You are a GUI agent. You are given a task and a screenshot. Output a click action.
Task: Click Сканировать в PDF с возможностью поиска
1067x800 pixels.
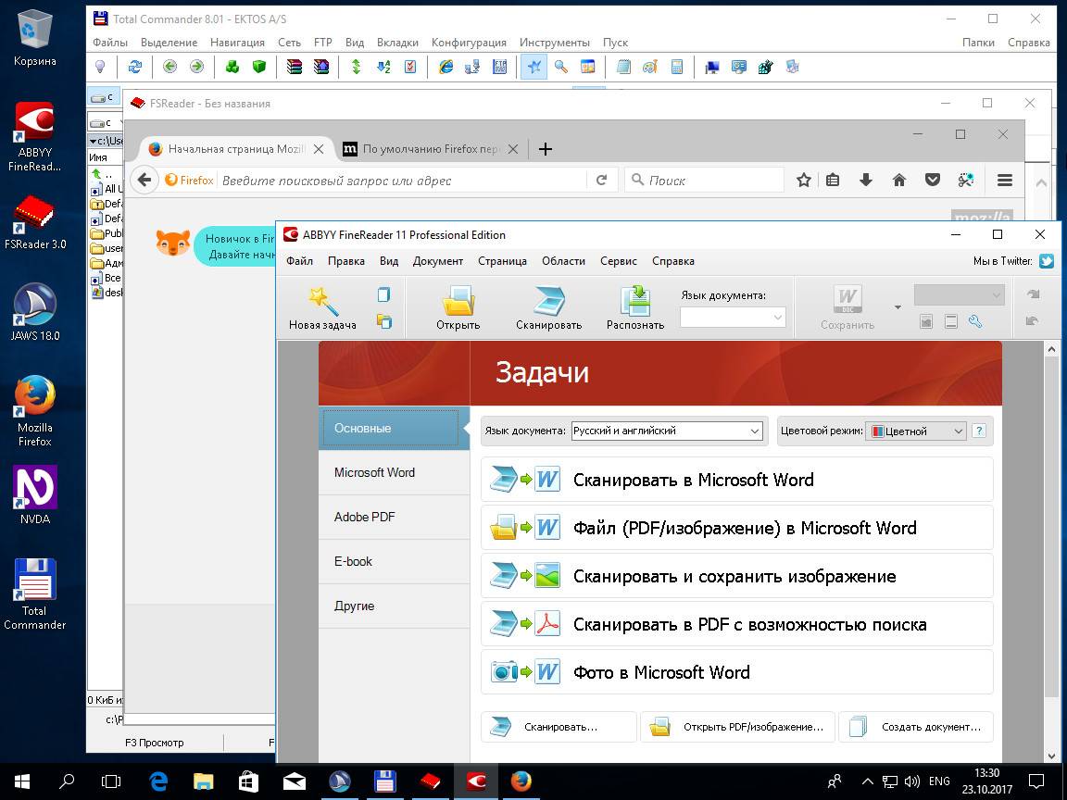[737, 624]
